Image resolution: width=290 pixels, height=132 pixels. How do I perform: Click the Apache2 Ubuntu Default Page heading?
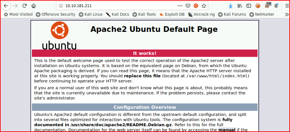[x=154, y=29]
